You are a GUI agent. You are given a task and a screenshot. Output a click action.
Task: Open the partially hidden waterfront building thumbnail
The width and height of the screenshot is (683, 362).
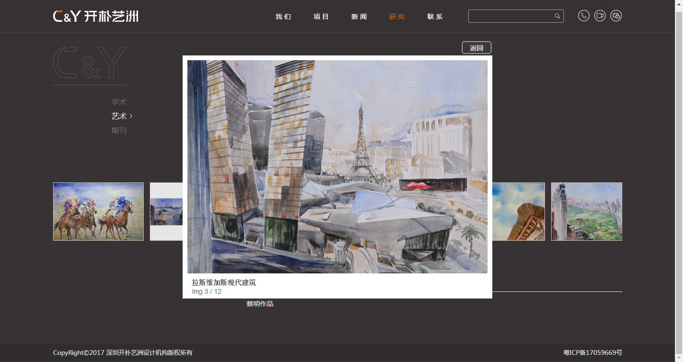166,211
